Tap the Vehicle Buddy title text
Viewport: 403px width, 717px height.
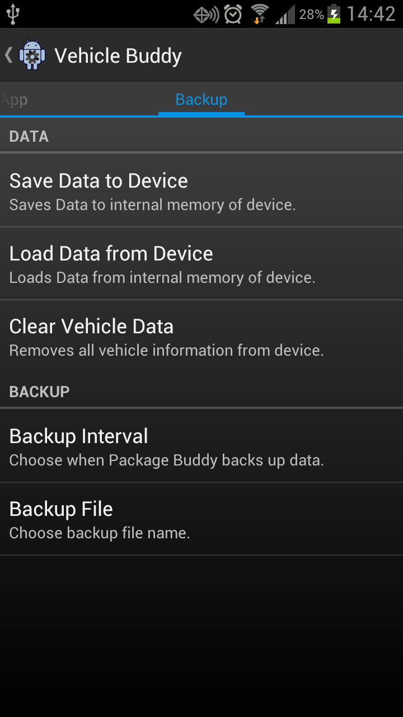(x=118, y=56)
